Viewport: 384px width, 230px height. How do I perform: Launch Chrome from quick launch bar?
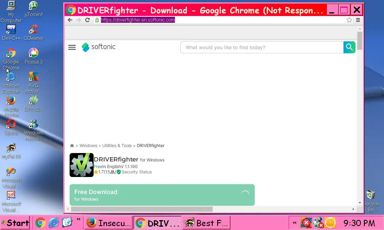pyautogui.click(x=40, y=223)
